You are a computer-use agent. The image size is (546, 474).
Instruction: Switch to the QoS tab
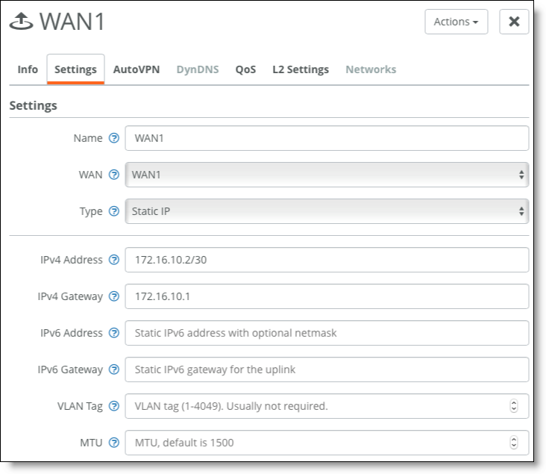click(x=245, y=69)
